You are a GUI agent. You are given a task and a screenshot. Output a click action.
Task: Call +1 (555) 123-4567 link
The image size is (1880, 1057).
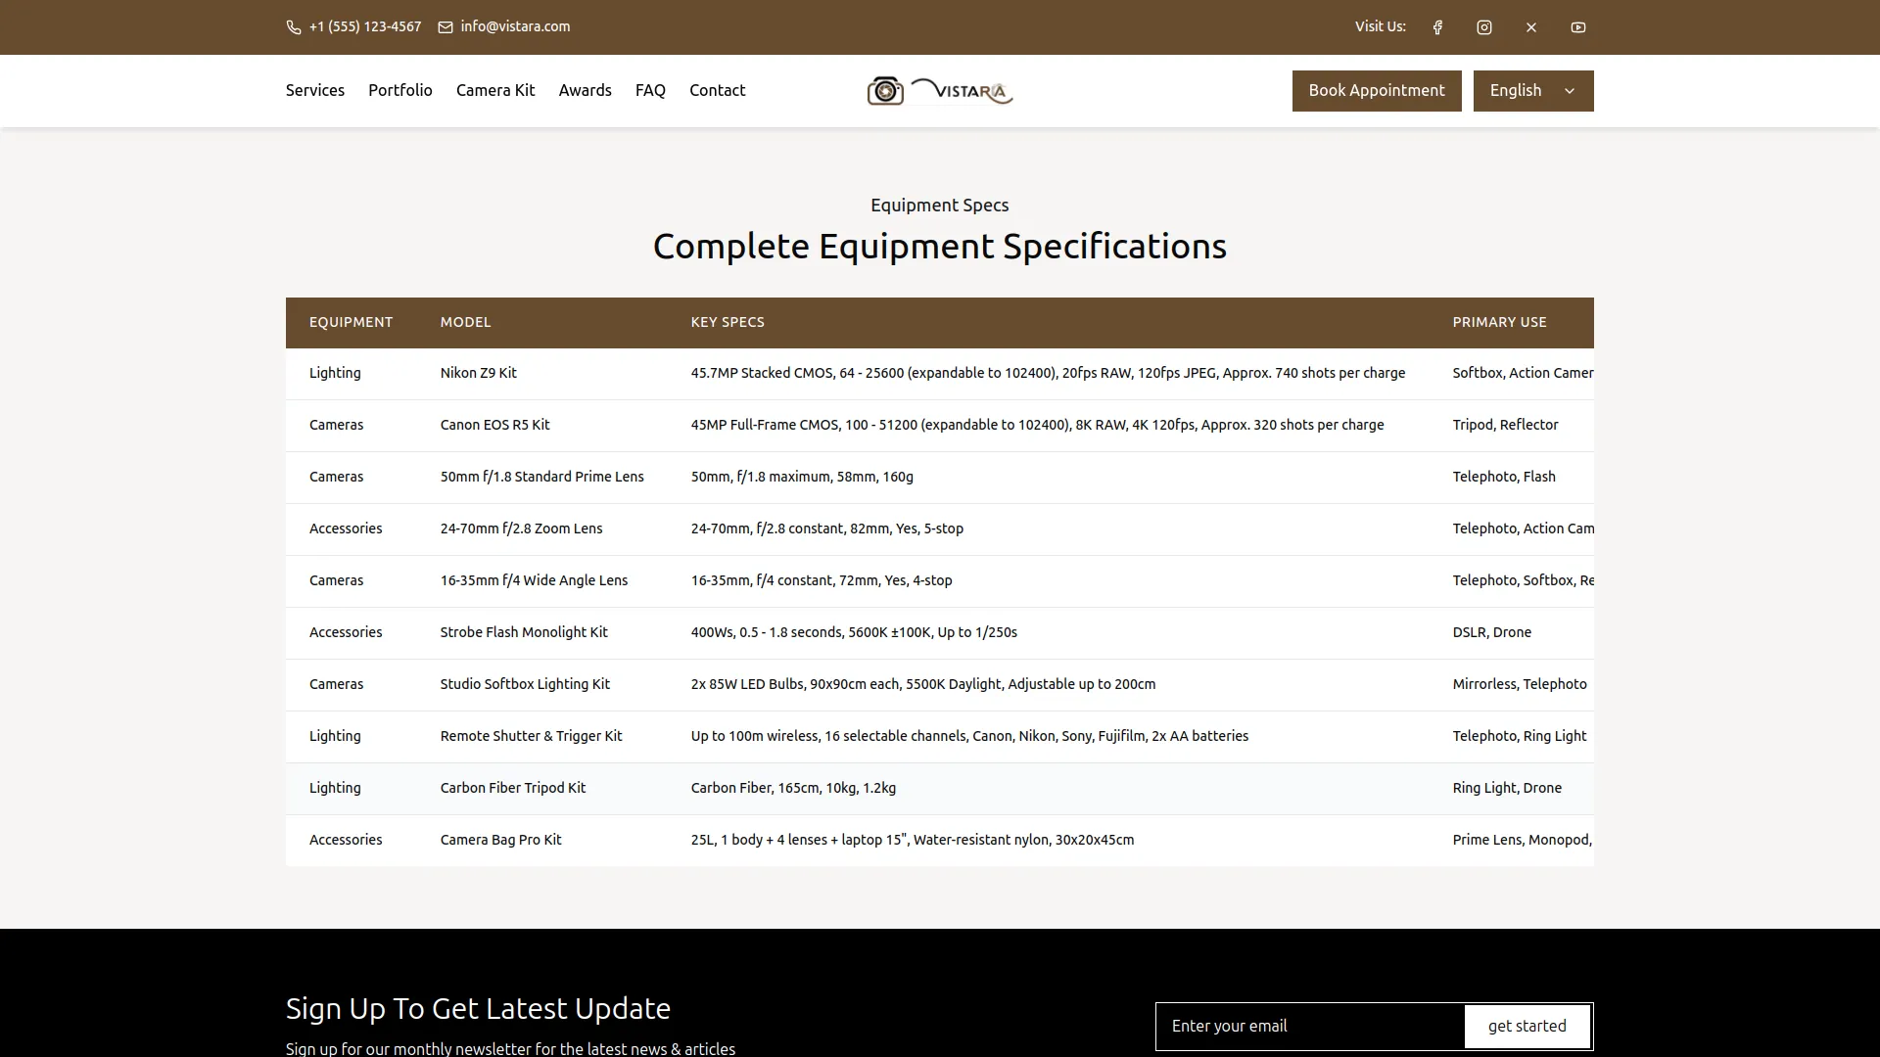(x=364, y=26)
